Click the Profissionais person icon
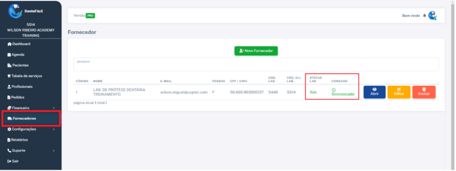The height and width of the screenshot is (171, 456). pos(9,87)
